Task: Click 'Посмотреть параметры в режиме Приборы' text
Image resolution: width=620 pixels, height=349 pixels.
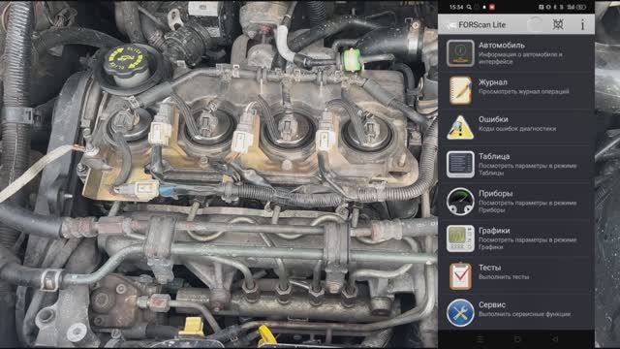Action: pyautogui.click(x=527, y=206)
